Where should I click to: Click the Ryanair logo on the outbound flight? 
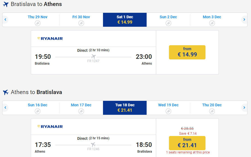coord(50,38)
